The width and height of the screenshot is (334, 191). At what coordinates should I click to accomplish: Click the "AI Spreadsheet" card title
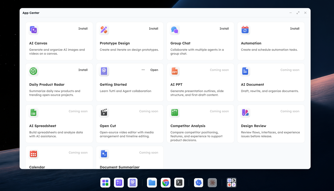[43, 126]
